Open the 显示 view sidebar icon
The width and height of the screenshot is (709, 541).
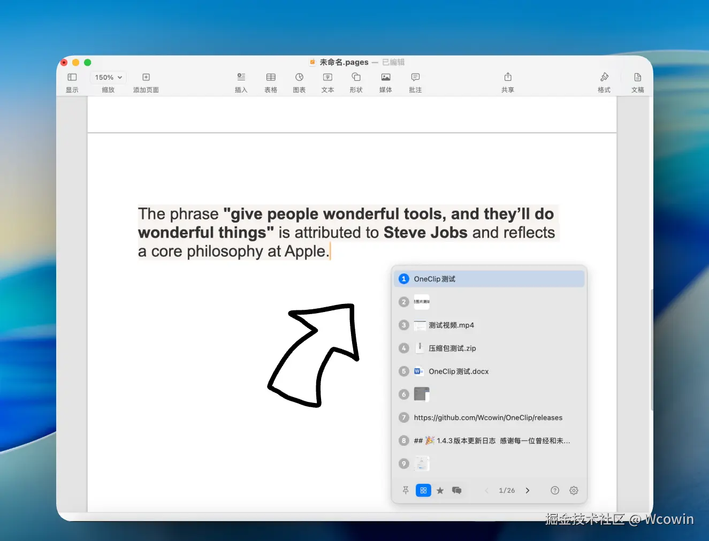point(72,77)
